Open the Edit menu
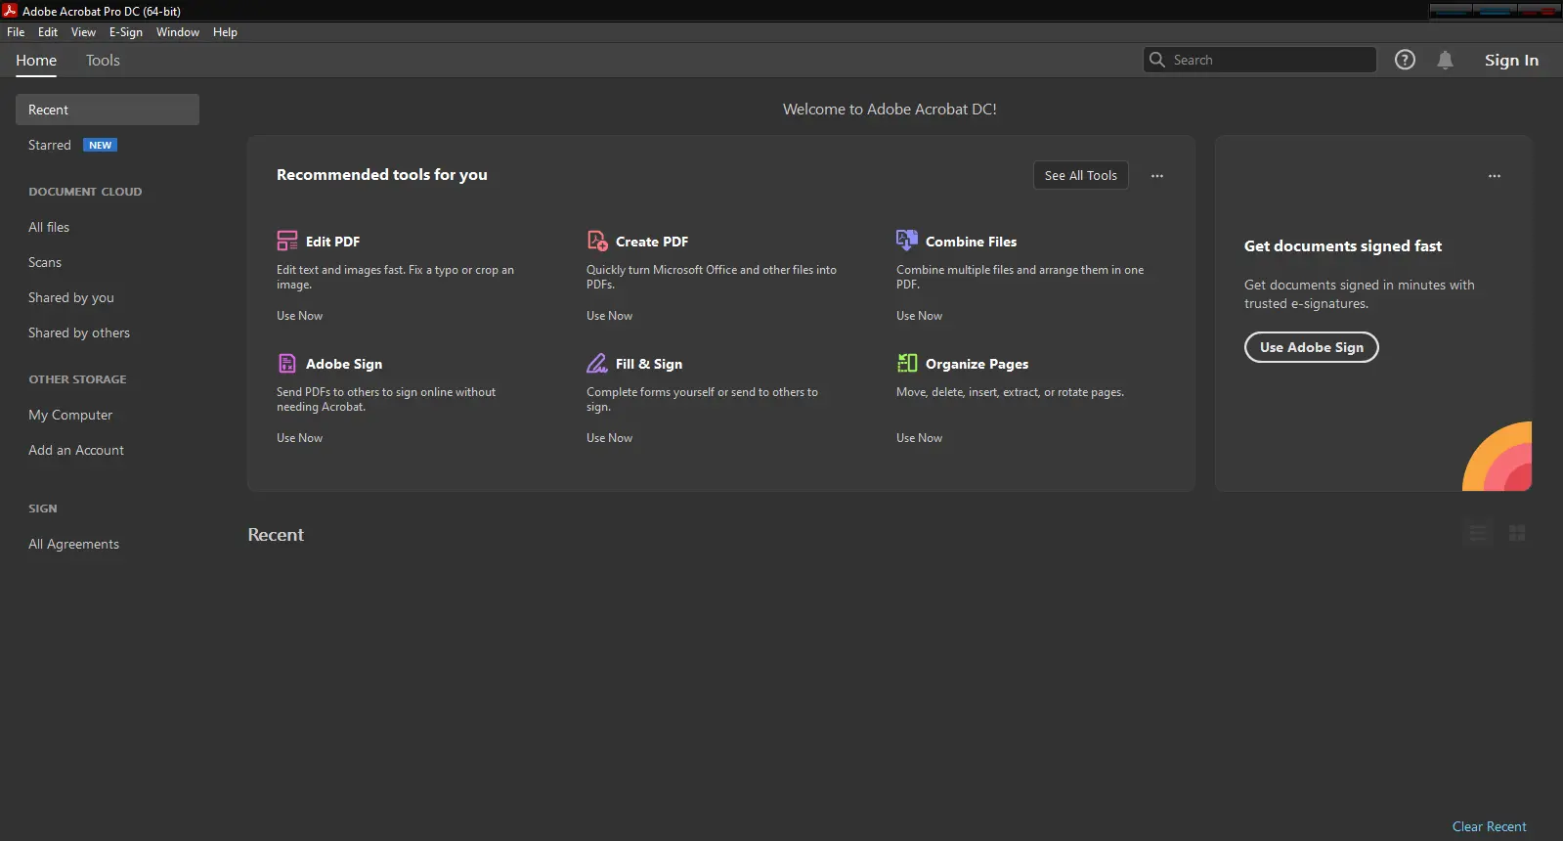The image size is (1563, 841). (x=48, y=32)
